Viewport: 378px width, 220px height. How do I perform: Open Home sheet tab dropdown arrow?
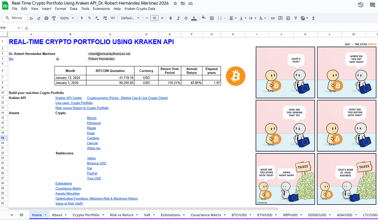45,215
